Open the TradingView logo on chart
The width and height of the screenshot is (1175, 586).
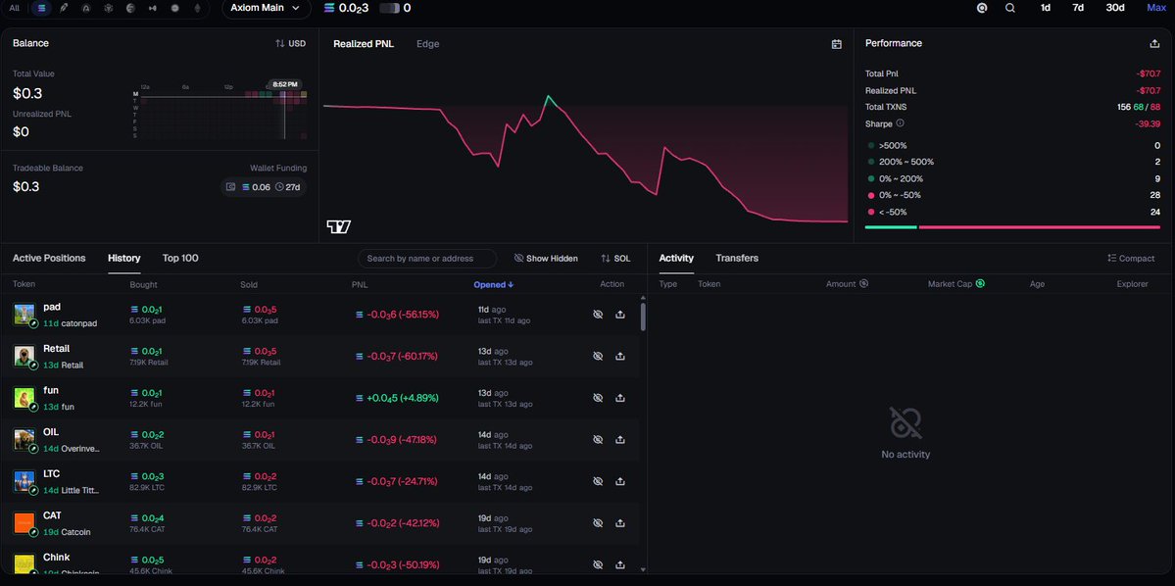[339, 226]
